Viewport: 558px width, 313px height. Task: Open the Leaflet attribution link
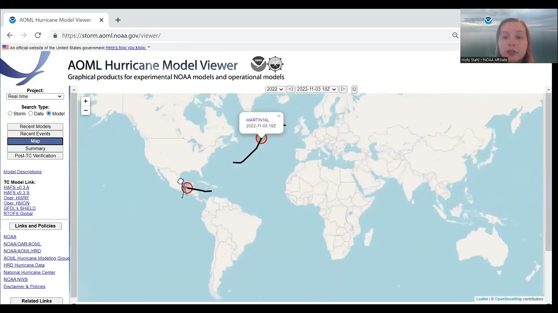pos(482,299)
